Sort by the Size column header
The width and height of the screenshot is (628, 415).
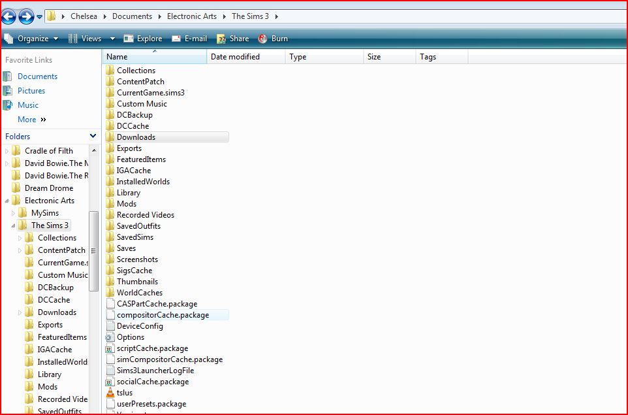point(390,57)
